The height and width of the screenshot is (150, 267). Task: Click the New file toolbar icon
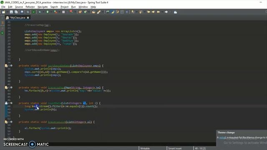pyautogui.click(x=3, y=12)
